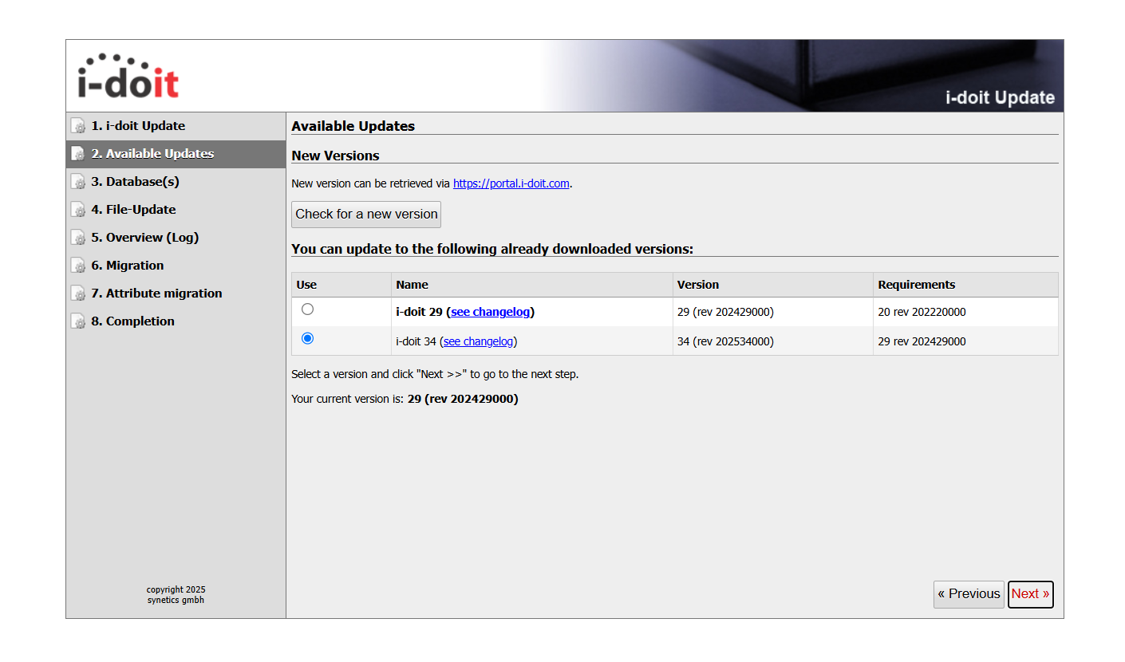Open the portal.i-doit.com link
1125x662 pixels.
click(511, 183)
